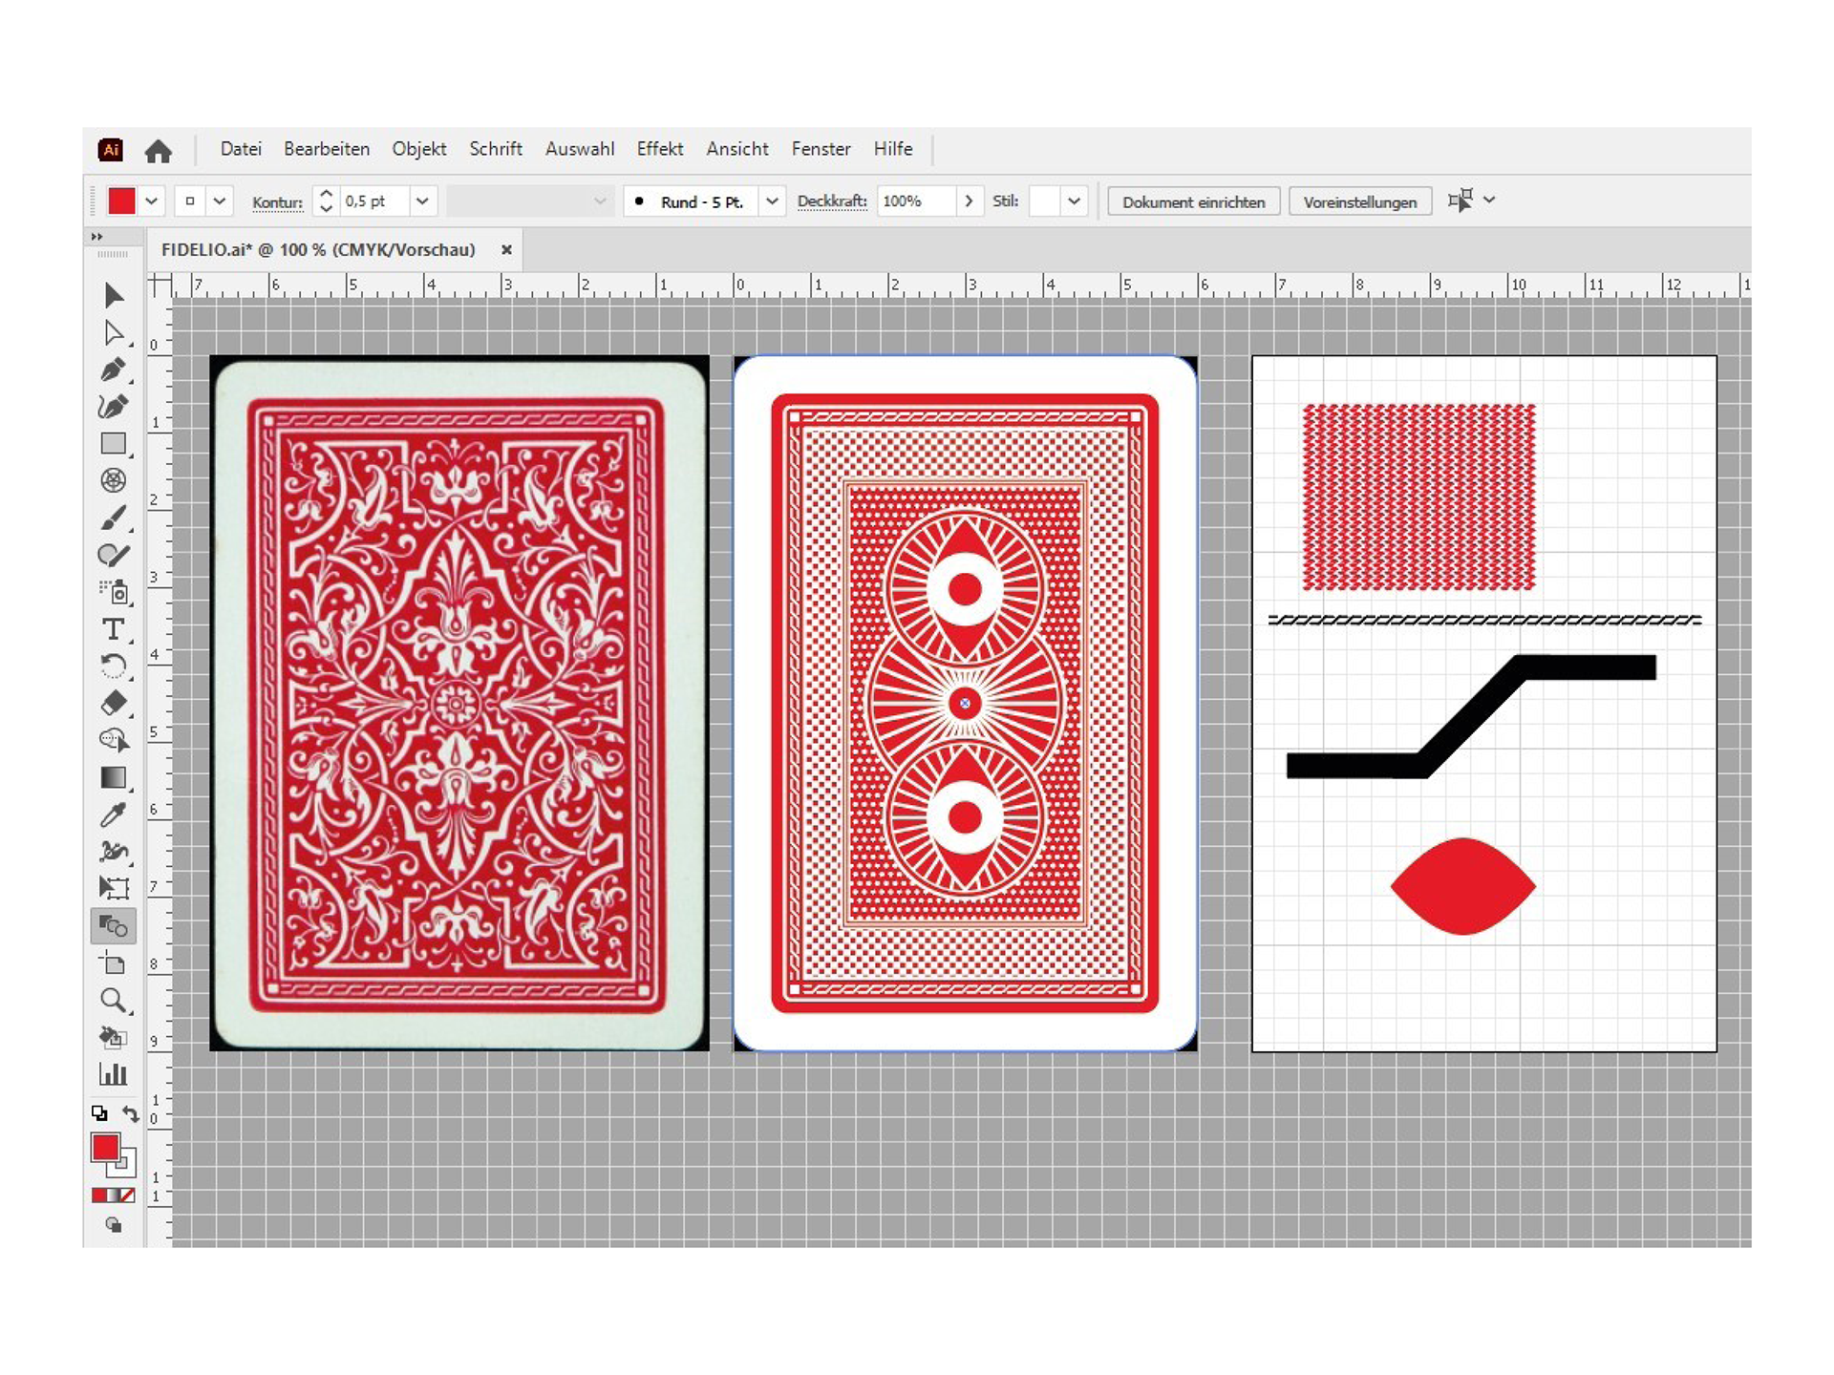Select the Symbol Sprayer tool
Screen dimensions: 1834x1375
114,592
